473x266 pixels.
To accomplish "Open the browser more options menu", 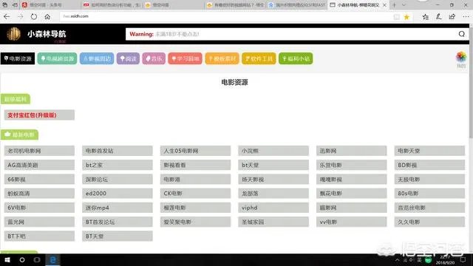I will (x=466, y=17).
